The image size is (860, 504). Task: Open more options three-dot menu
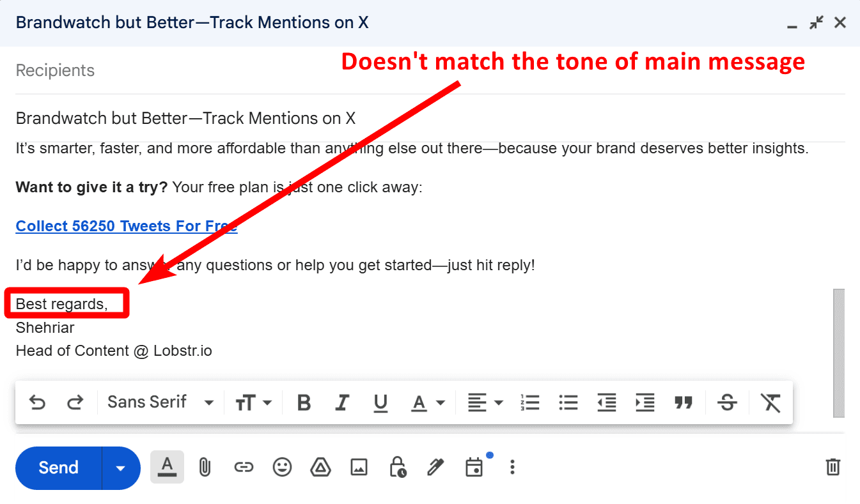pyautogui.click(x=512, y=468)
